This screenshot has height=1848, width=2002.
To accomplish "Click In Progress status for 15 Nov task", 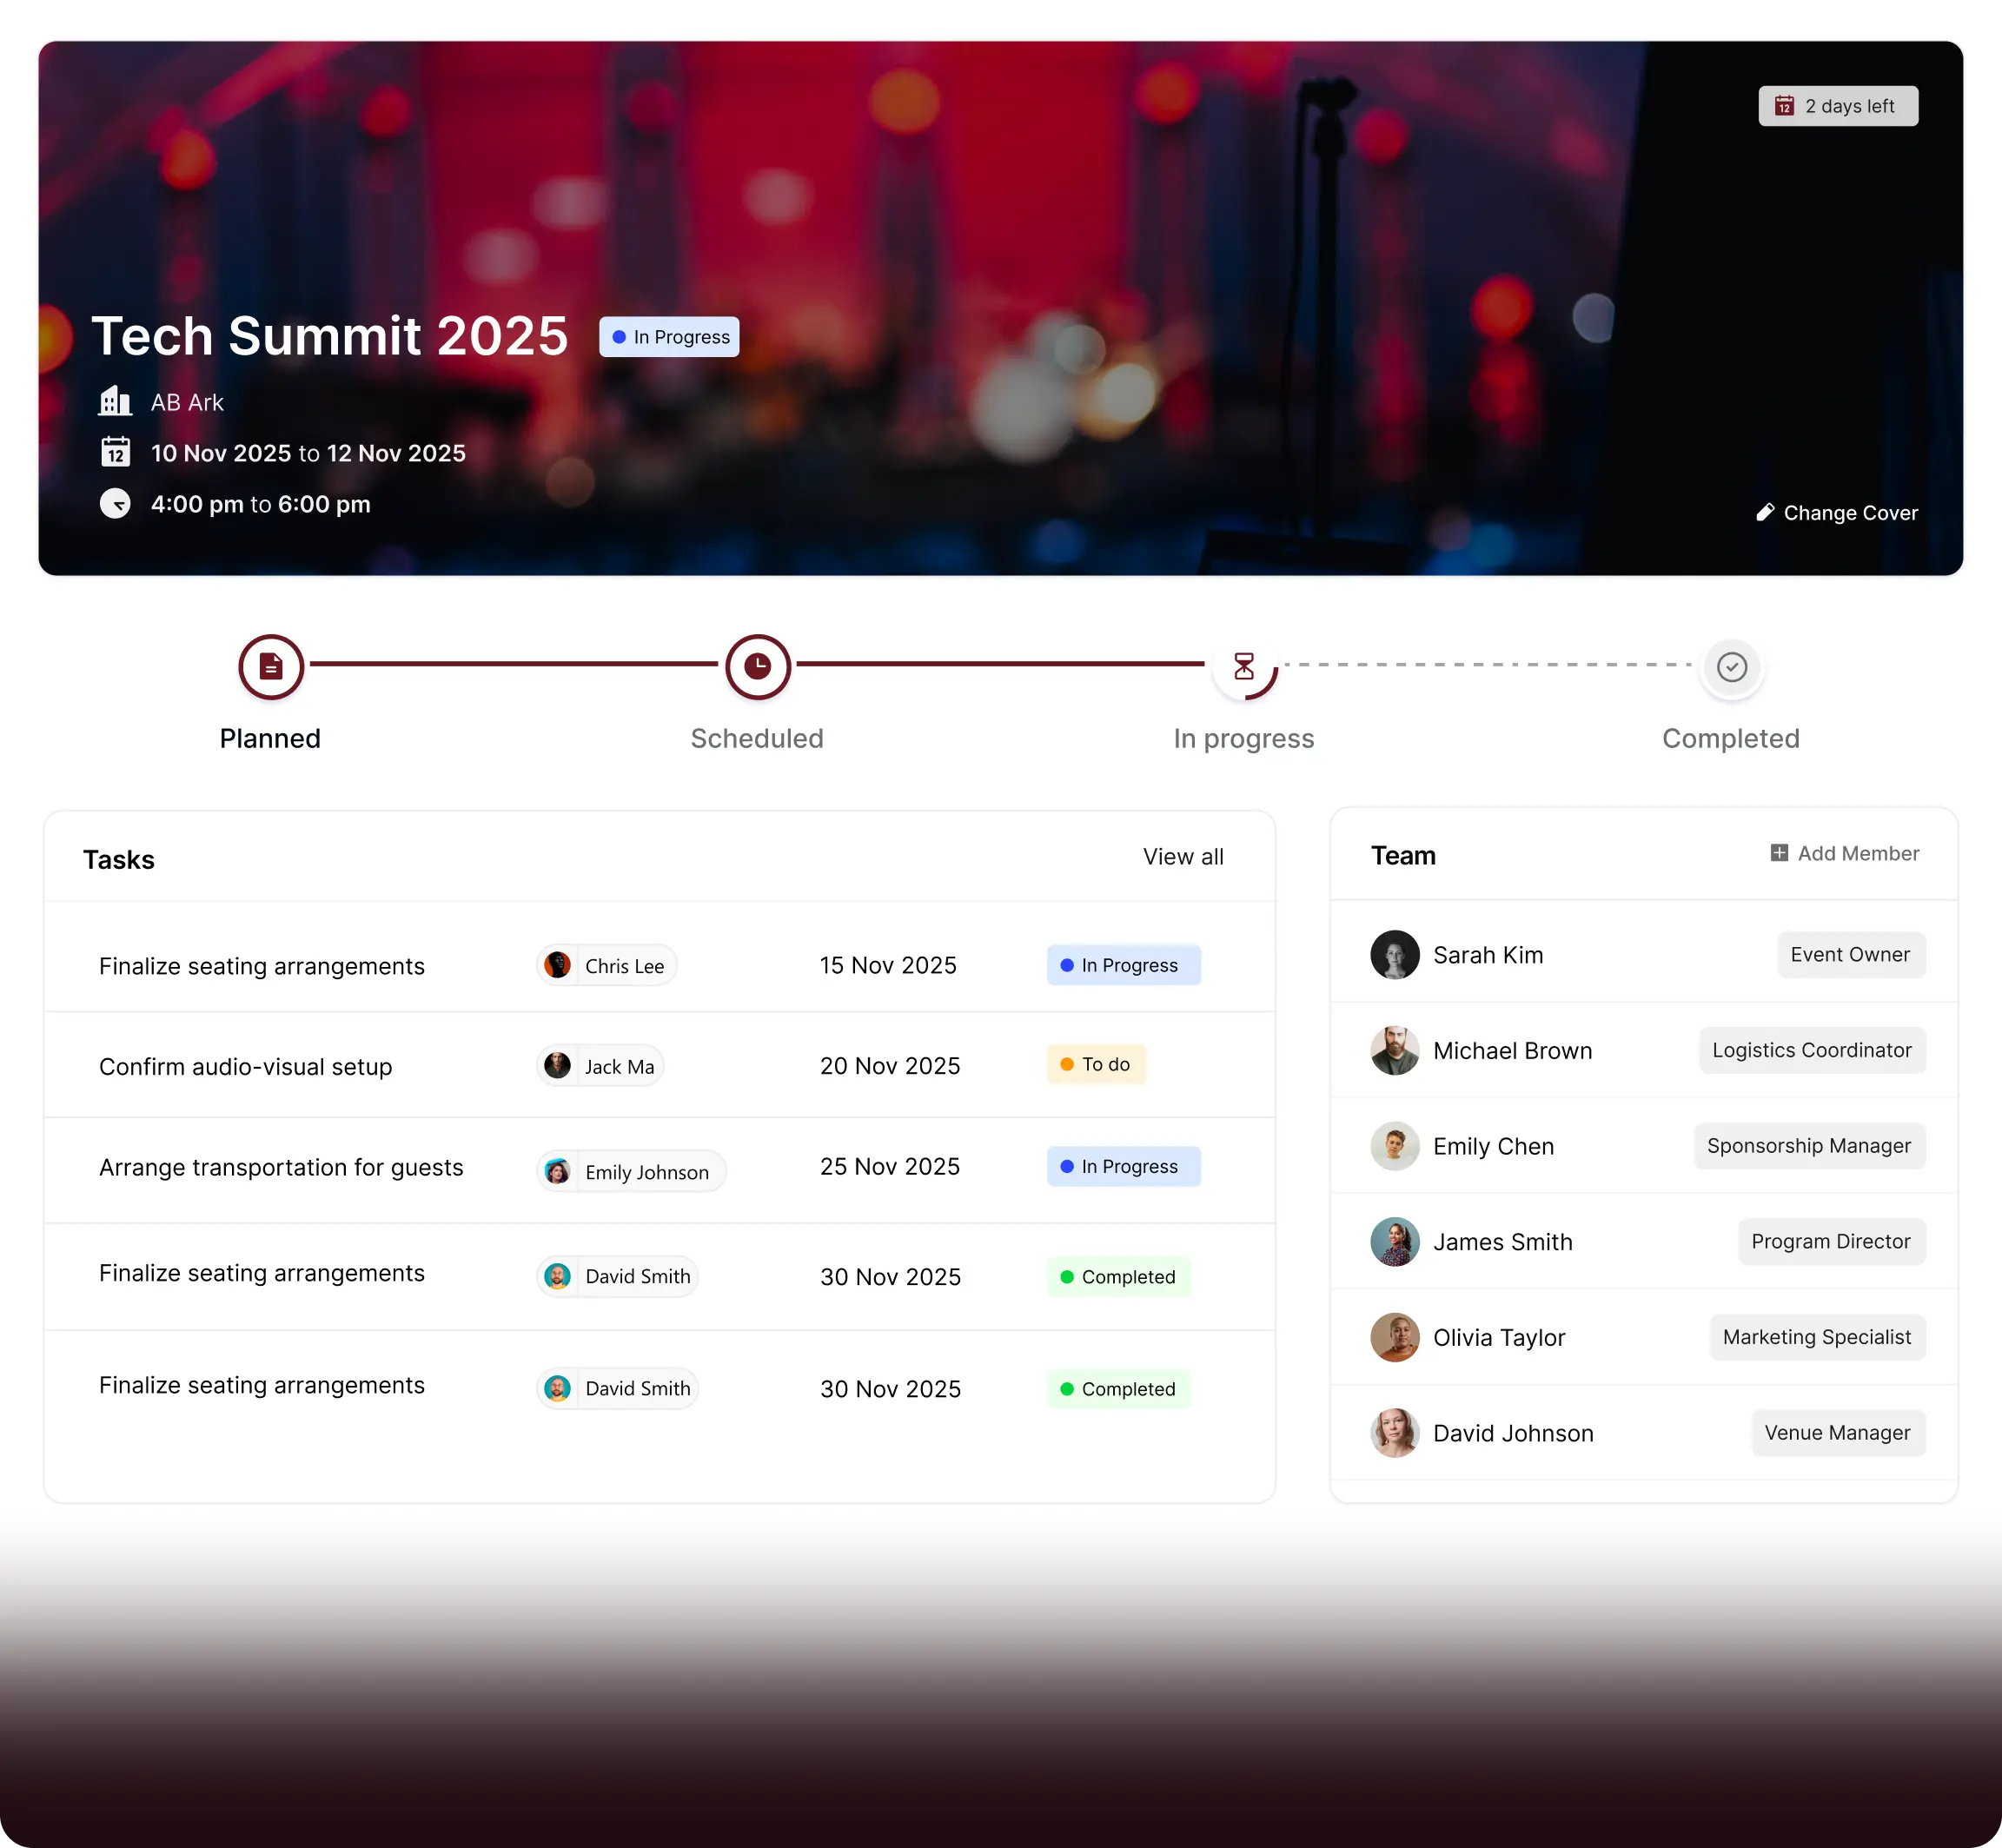I will (1124, 965).
